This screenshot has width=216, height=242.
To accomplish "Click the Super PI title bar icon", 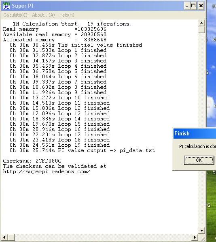I will (x=6, y=6).
